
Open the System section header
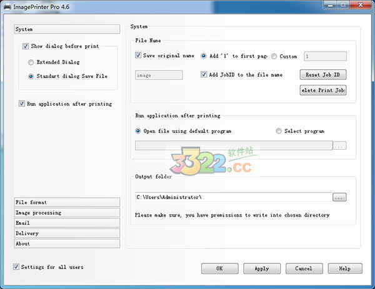tap(67, 29)
